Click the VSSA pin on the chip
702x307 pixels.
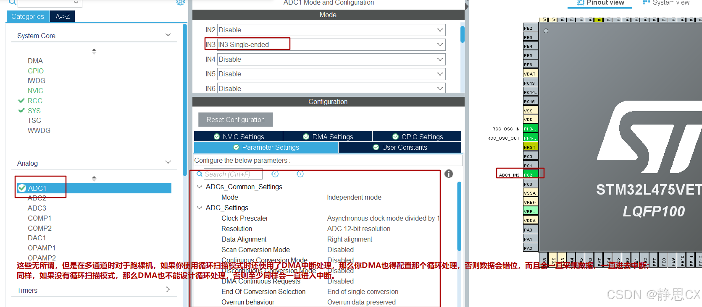531,193
